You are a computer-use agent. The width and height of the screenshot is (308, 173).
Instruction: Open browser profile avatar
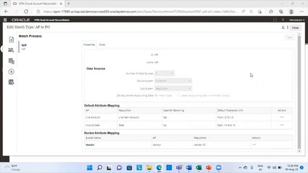[291, 12]
